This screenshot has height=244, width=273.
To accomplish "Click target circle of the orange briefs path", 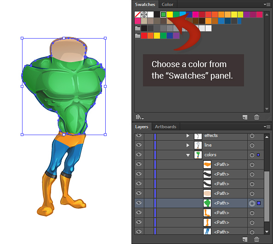I will 252,165.
